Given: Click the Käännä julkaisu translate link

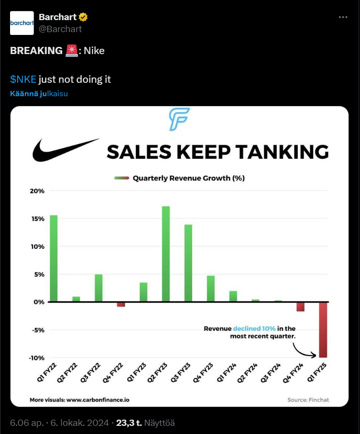Looking at the screenshot, I should [39, 94].
